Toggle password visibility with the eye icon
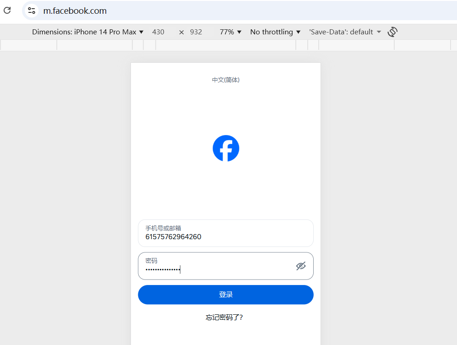The height and width of the screenshot is (345, 457). click(301, 266)
